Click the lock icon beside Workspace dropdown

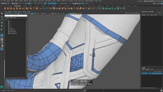click(162, 1)
